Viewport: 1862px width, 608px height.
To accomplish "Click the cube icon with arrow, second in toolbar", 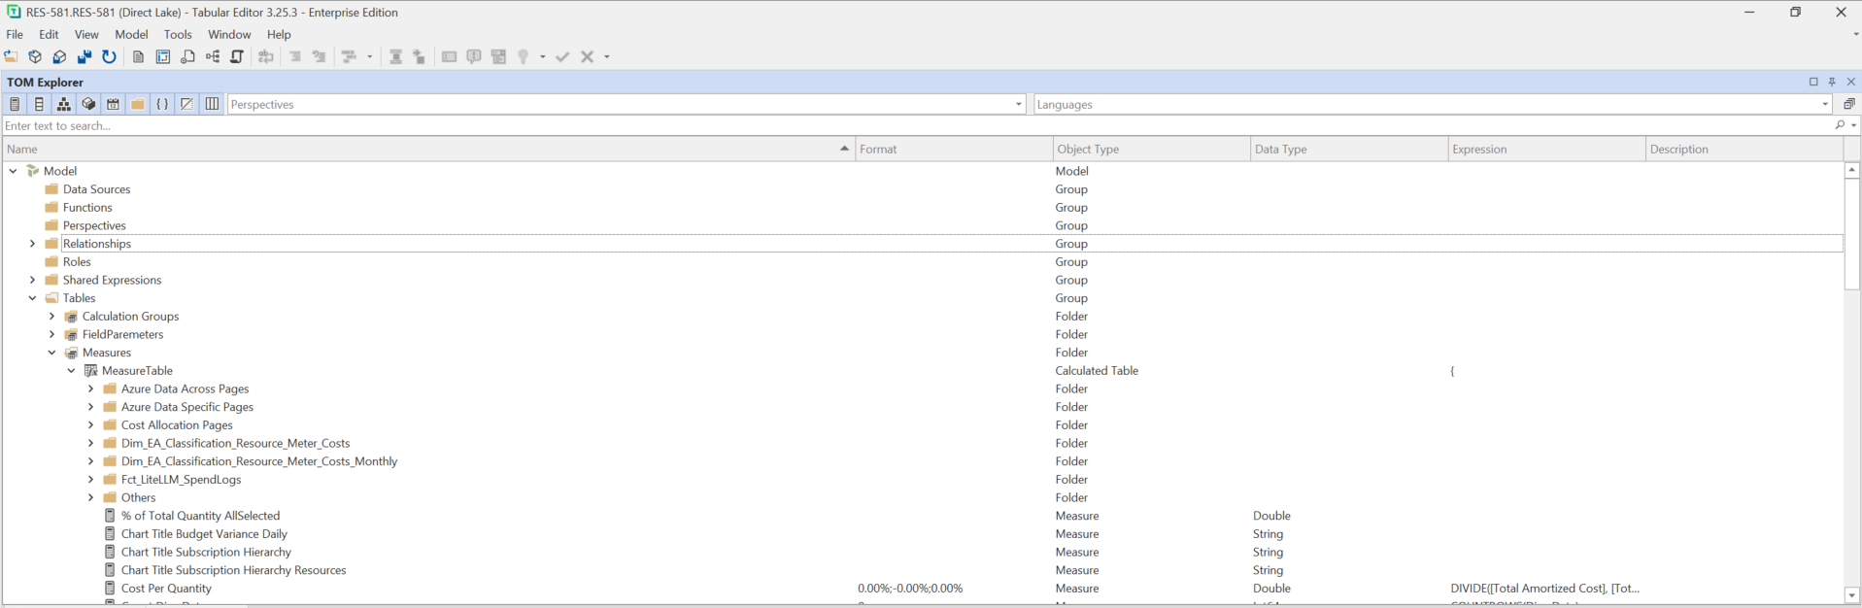I will (x=35, y=56).
